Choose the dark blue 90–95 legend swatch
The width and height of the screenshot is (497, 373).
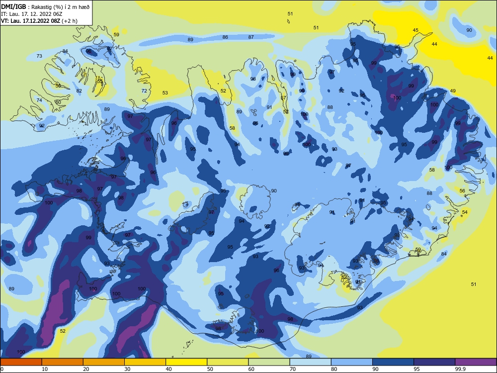(393, 362)
